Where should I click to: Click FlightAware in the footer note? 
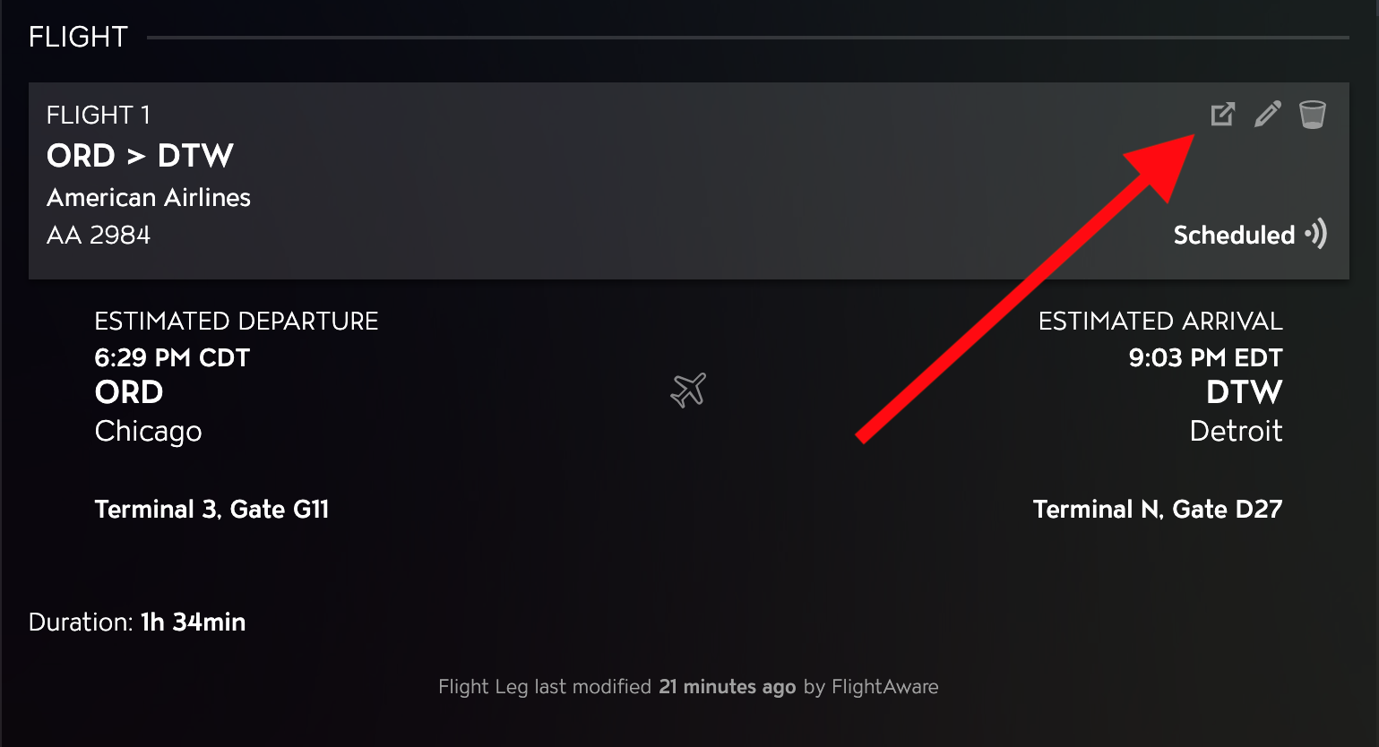tap(885, 687)
